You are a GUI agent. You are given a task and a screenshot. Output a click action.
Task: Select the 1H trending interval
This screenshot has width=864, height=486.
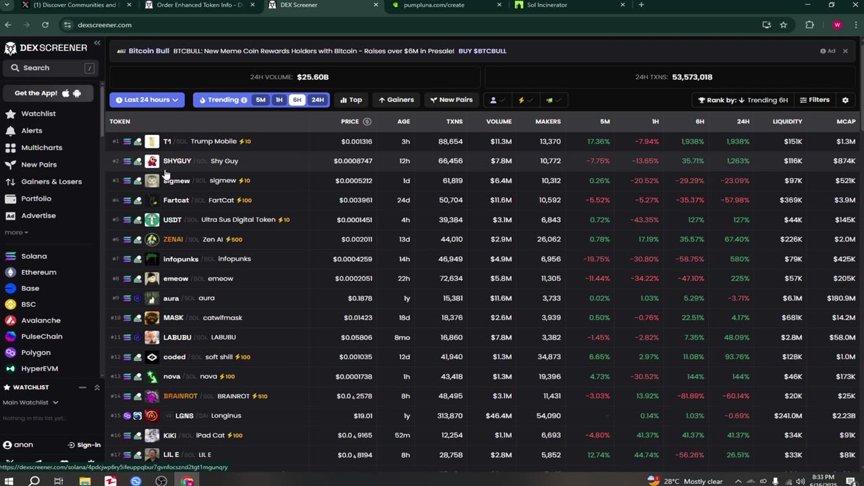279,100
